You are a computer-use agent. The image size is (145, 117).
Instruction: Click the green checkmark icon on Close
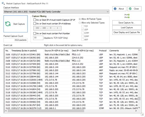pos(130,9)
